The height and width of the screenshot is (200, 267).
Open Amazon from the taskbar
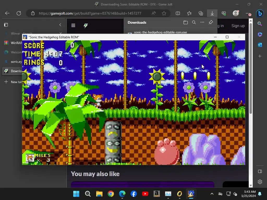point(156,194)
